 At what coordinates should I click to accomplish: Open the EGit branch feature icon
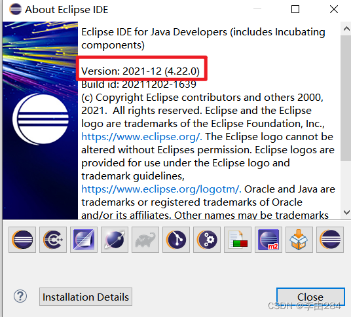click(x=176, y=240)
